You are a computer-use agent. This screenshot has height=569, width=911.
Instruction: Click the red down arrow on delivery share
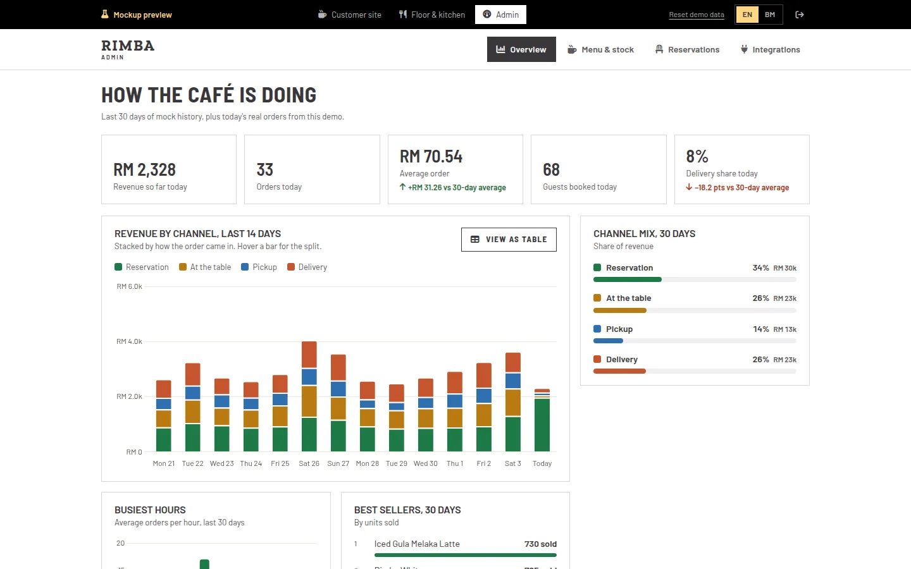click(689, 187)
